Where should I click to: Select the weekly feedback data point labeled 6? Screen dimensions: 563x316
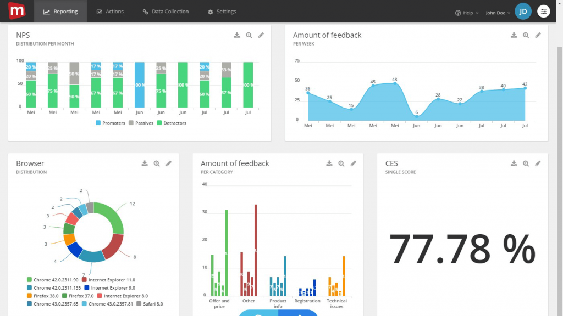point(417,116)
